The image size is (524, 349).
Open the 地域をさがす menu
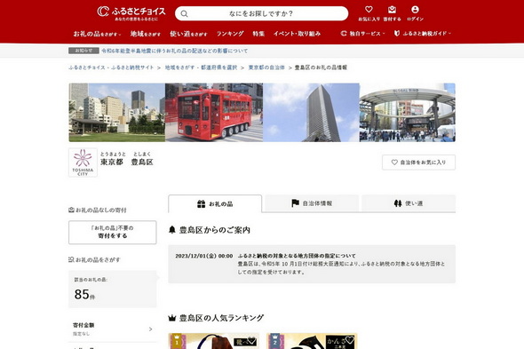146,34
